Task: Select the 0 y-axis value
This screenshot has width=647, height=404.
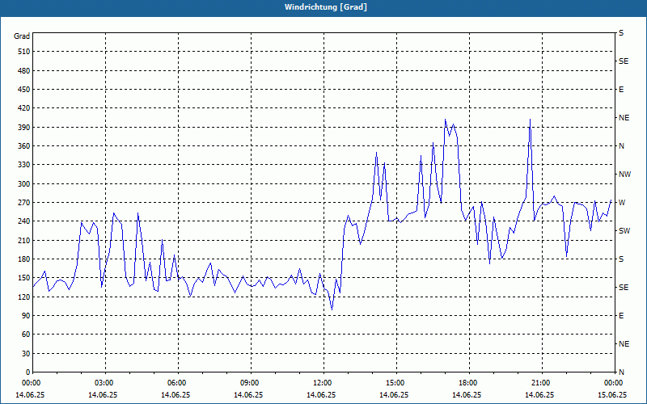Action: tap(27, 372)
